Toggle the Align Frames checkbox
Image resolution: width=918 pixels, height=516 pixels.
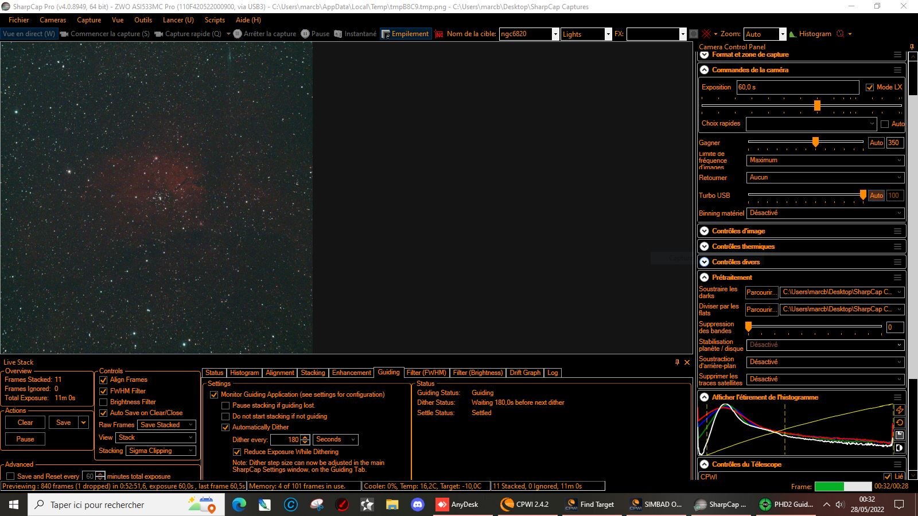point(103,380)
